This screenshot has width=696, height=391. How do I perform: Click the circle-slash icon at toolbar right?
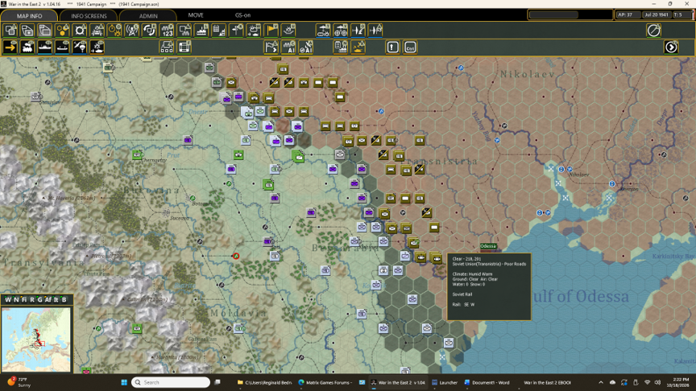tap(653, 31)
